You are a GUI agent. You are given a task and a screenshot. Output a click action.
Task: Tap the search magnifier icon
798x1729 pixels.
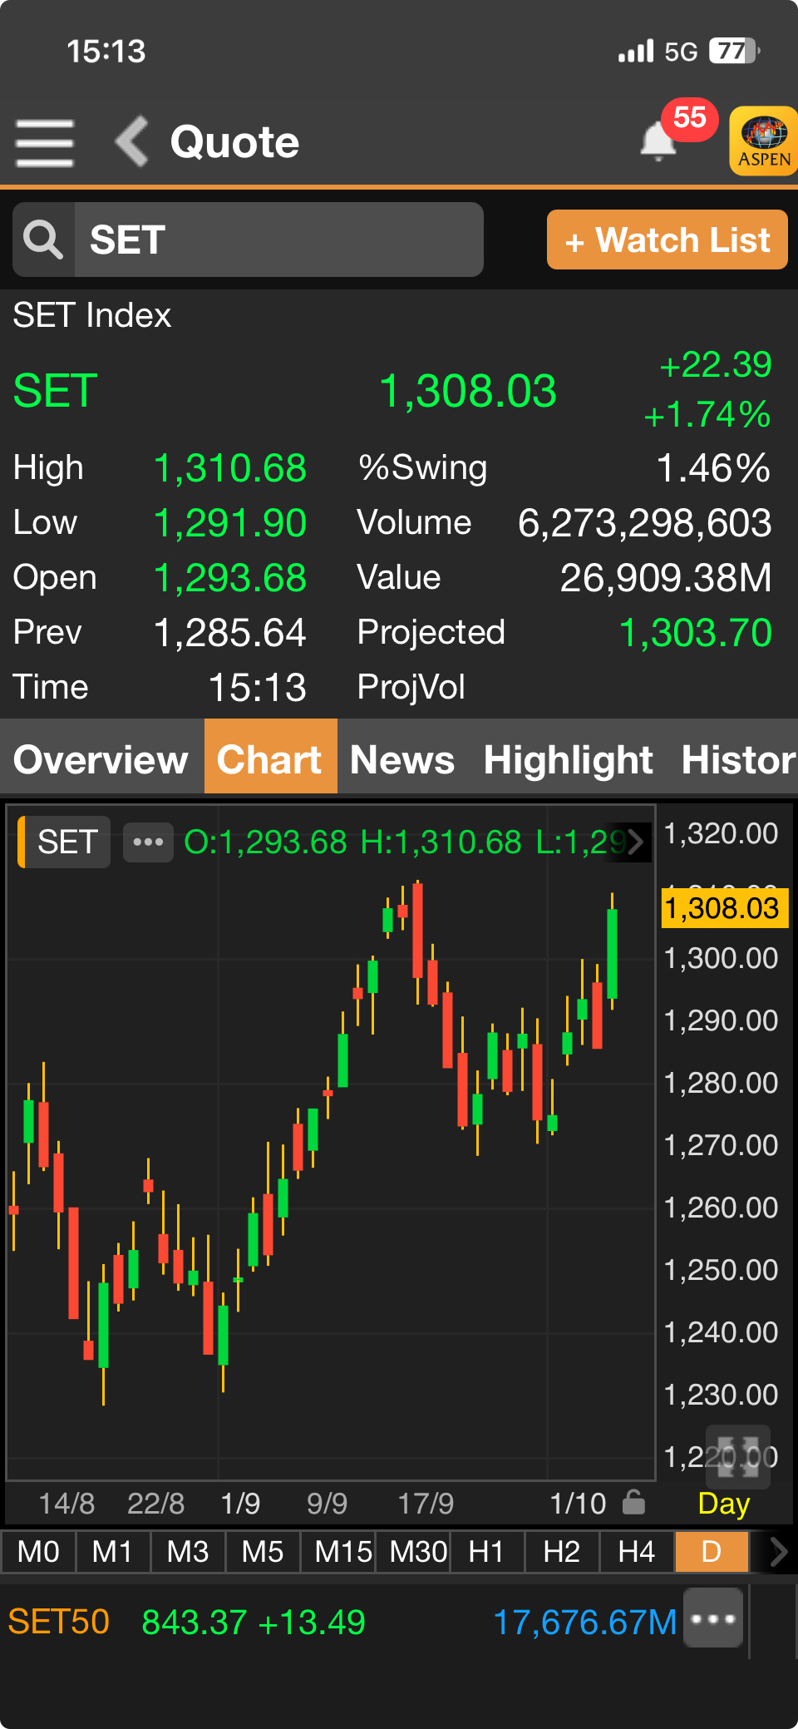pyautogui.click(x=43, y=240)
